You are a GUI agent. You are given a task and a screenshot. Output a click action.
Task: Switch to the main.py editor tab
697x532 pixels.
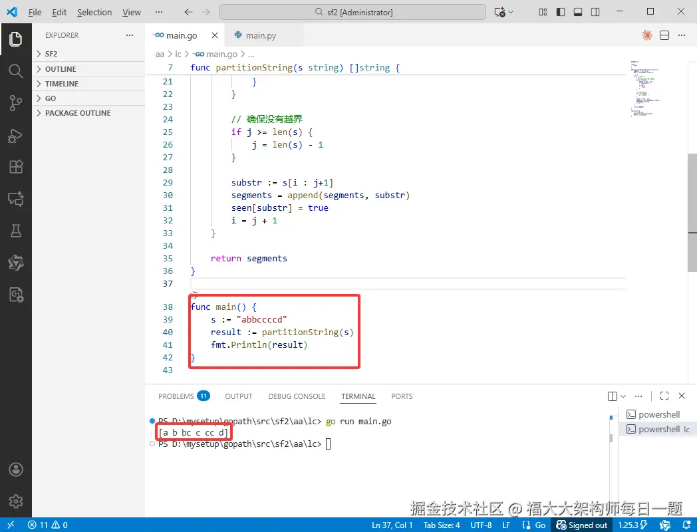264,35
